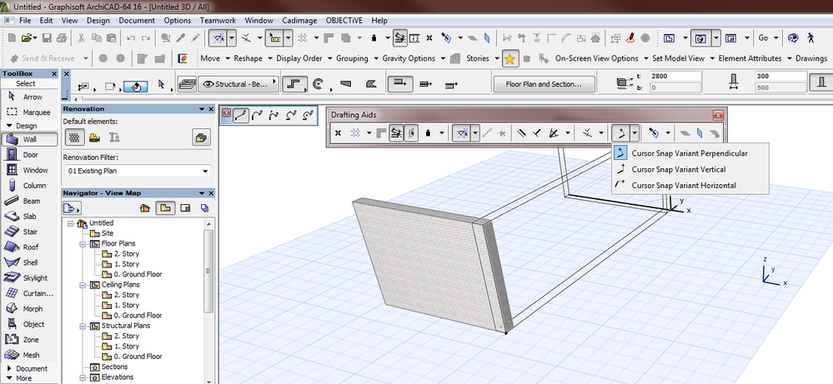Screen dimensions: 833x384
Task: Click Floor Plan and Section button
Action: 543,84
